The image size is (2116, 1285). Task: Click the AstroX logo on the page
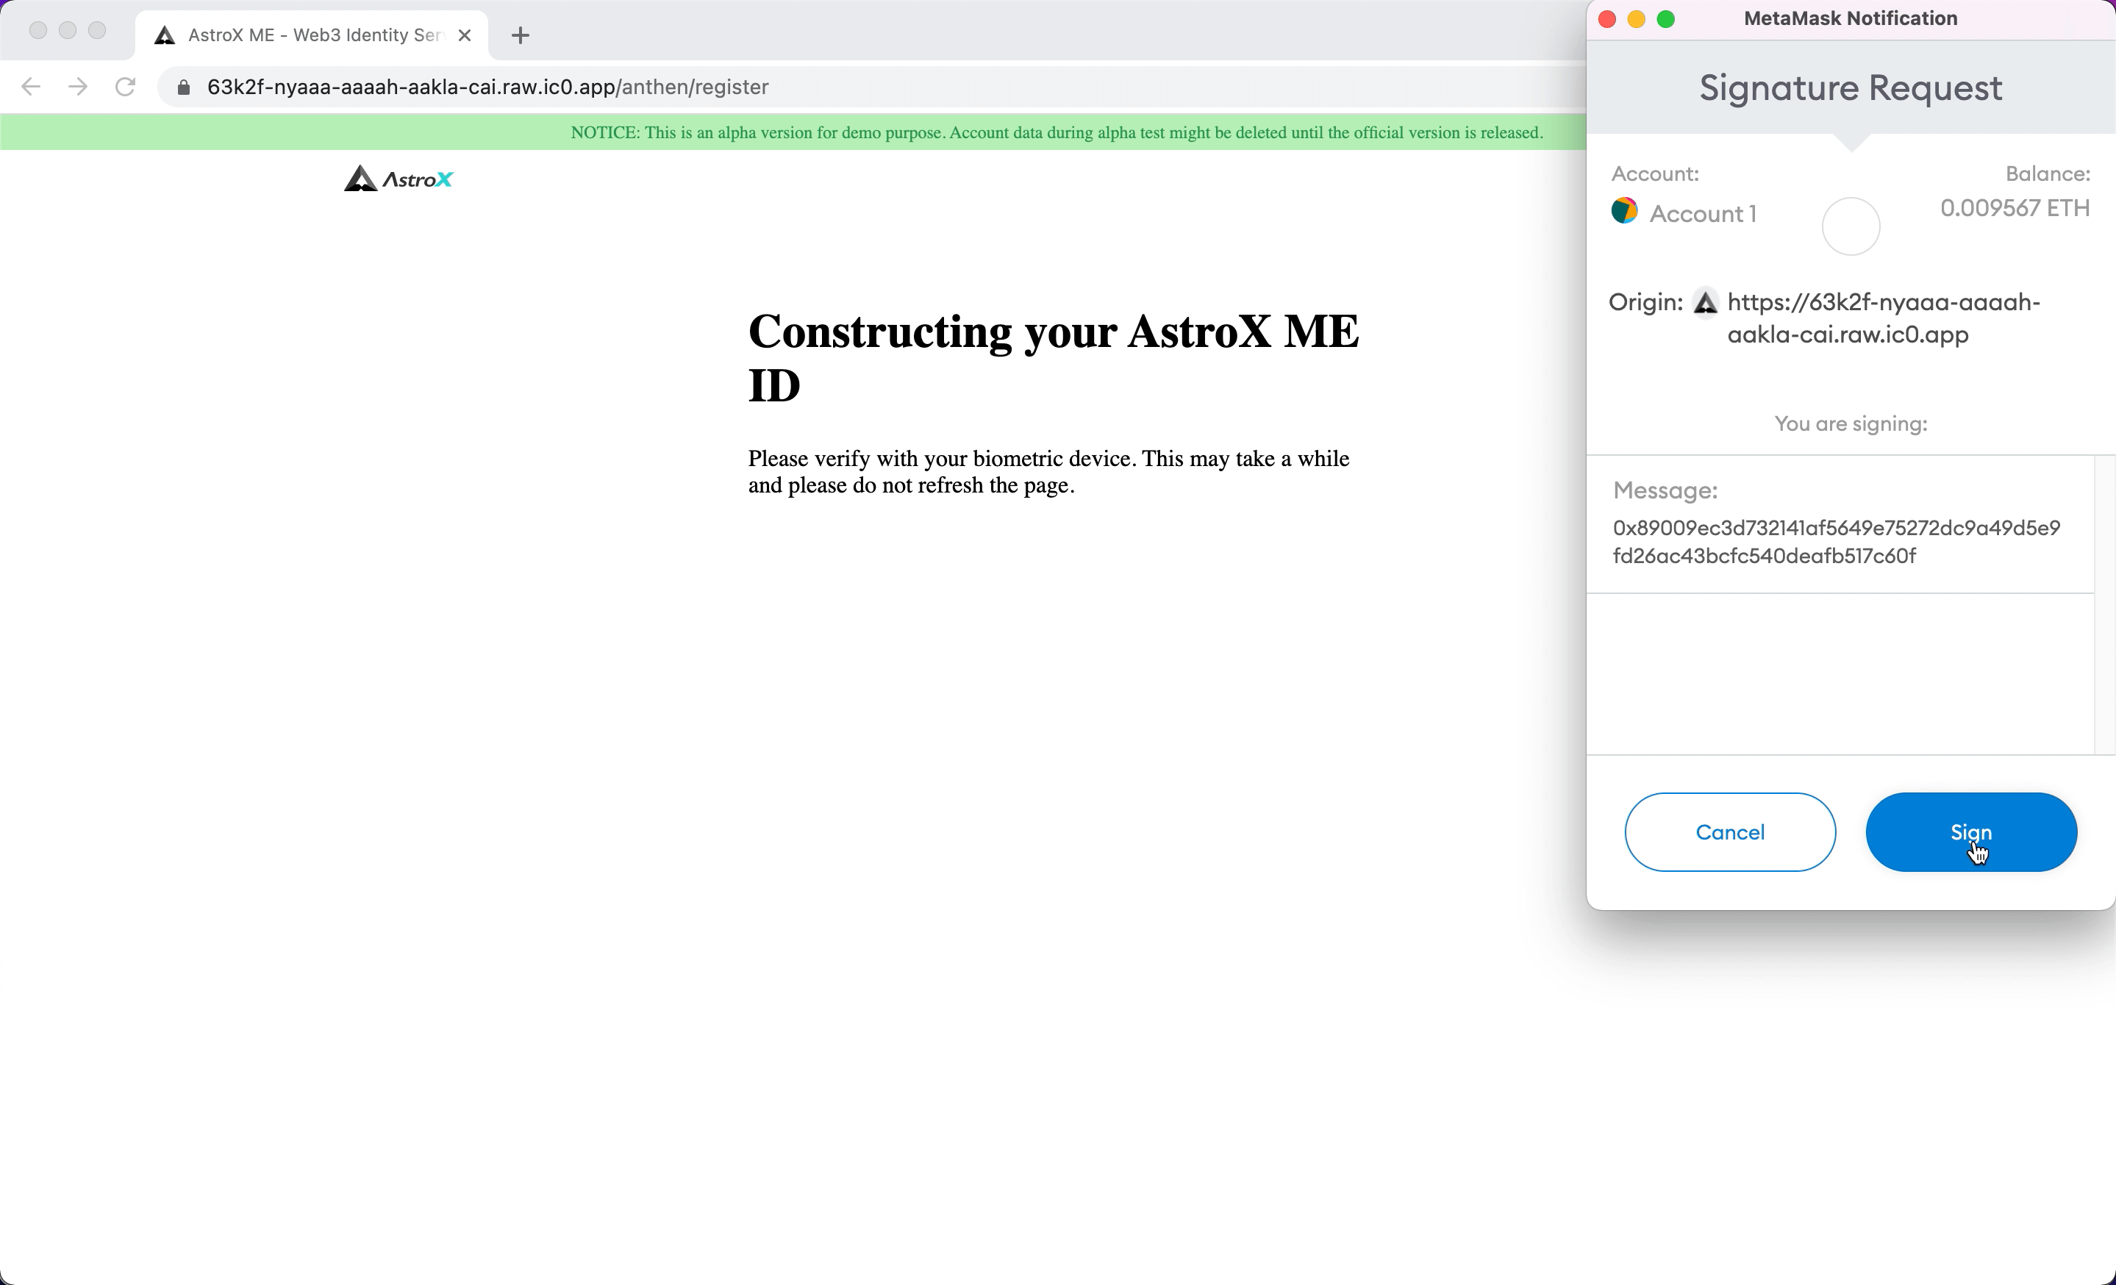[398, 179]
